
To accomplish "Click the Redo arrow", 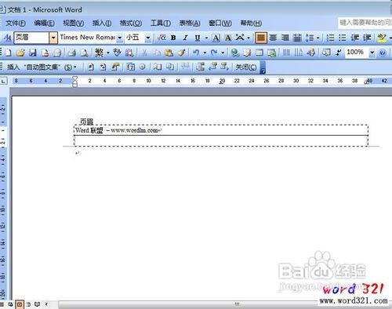I will (x=214, y=53).
